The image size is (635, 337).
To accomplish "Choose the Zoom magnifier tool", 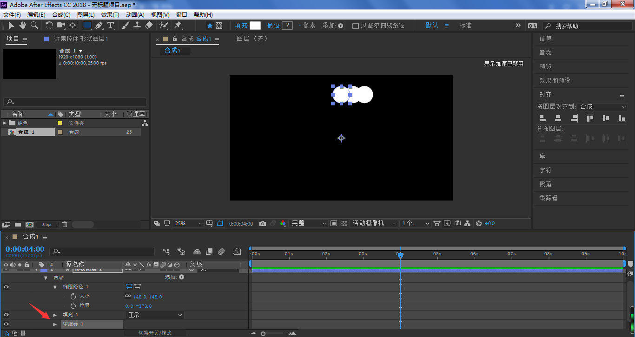I will pyautogui.click(x=34, y=26).
